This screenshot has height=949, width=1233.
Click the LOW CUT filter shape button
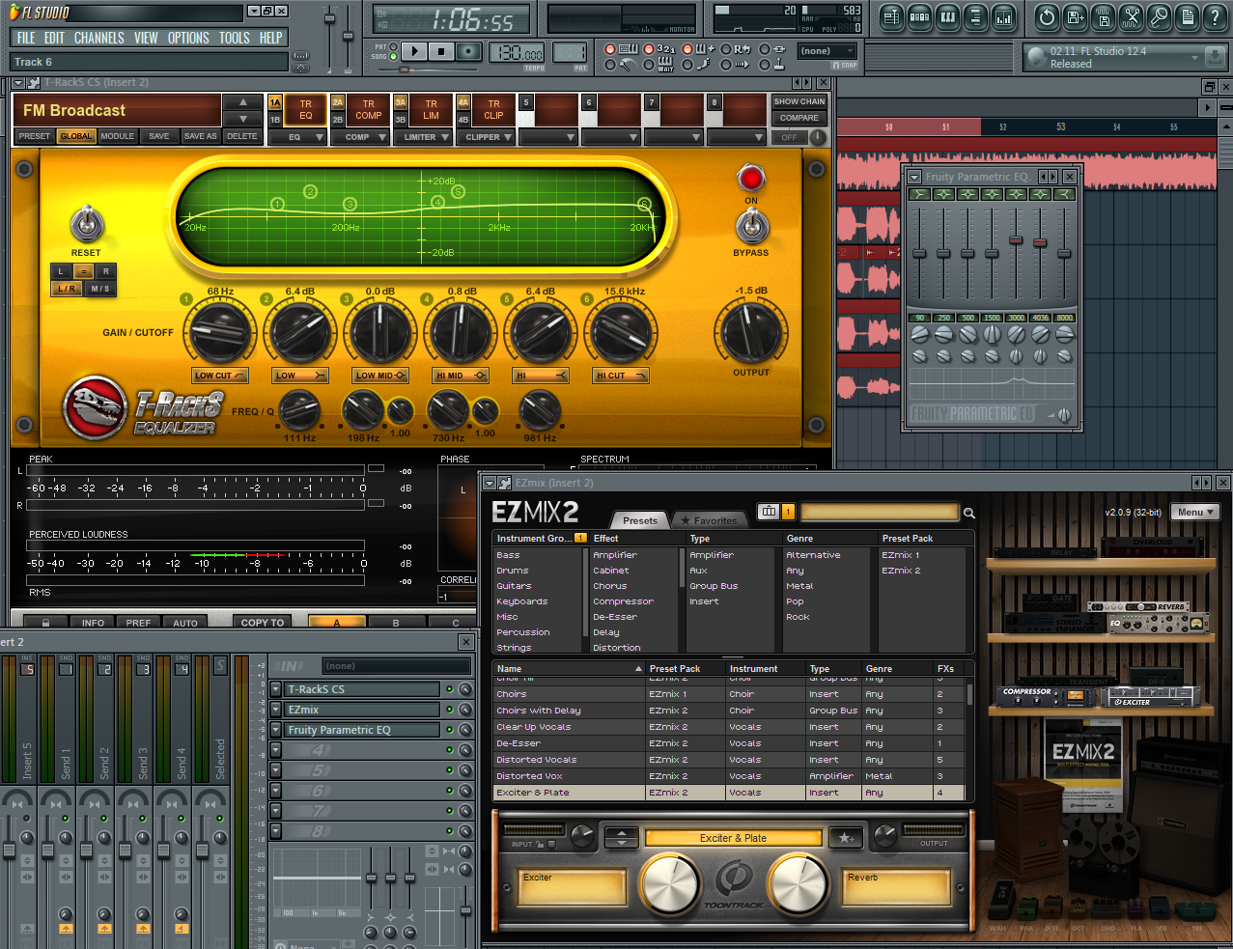coord(220,376)
